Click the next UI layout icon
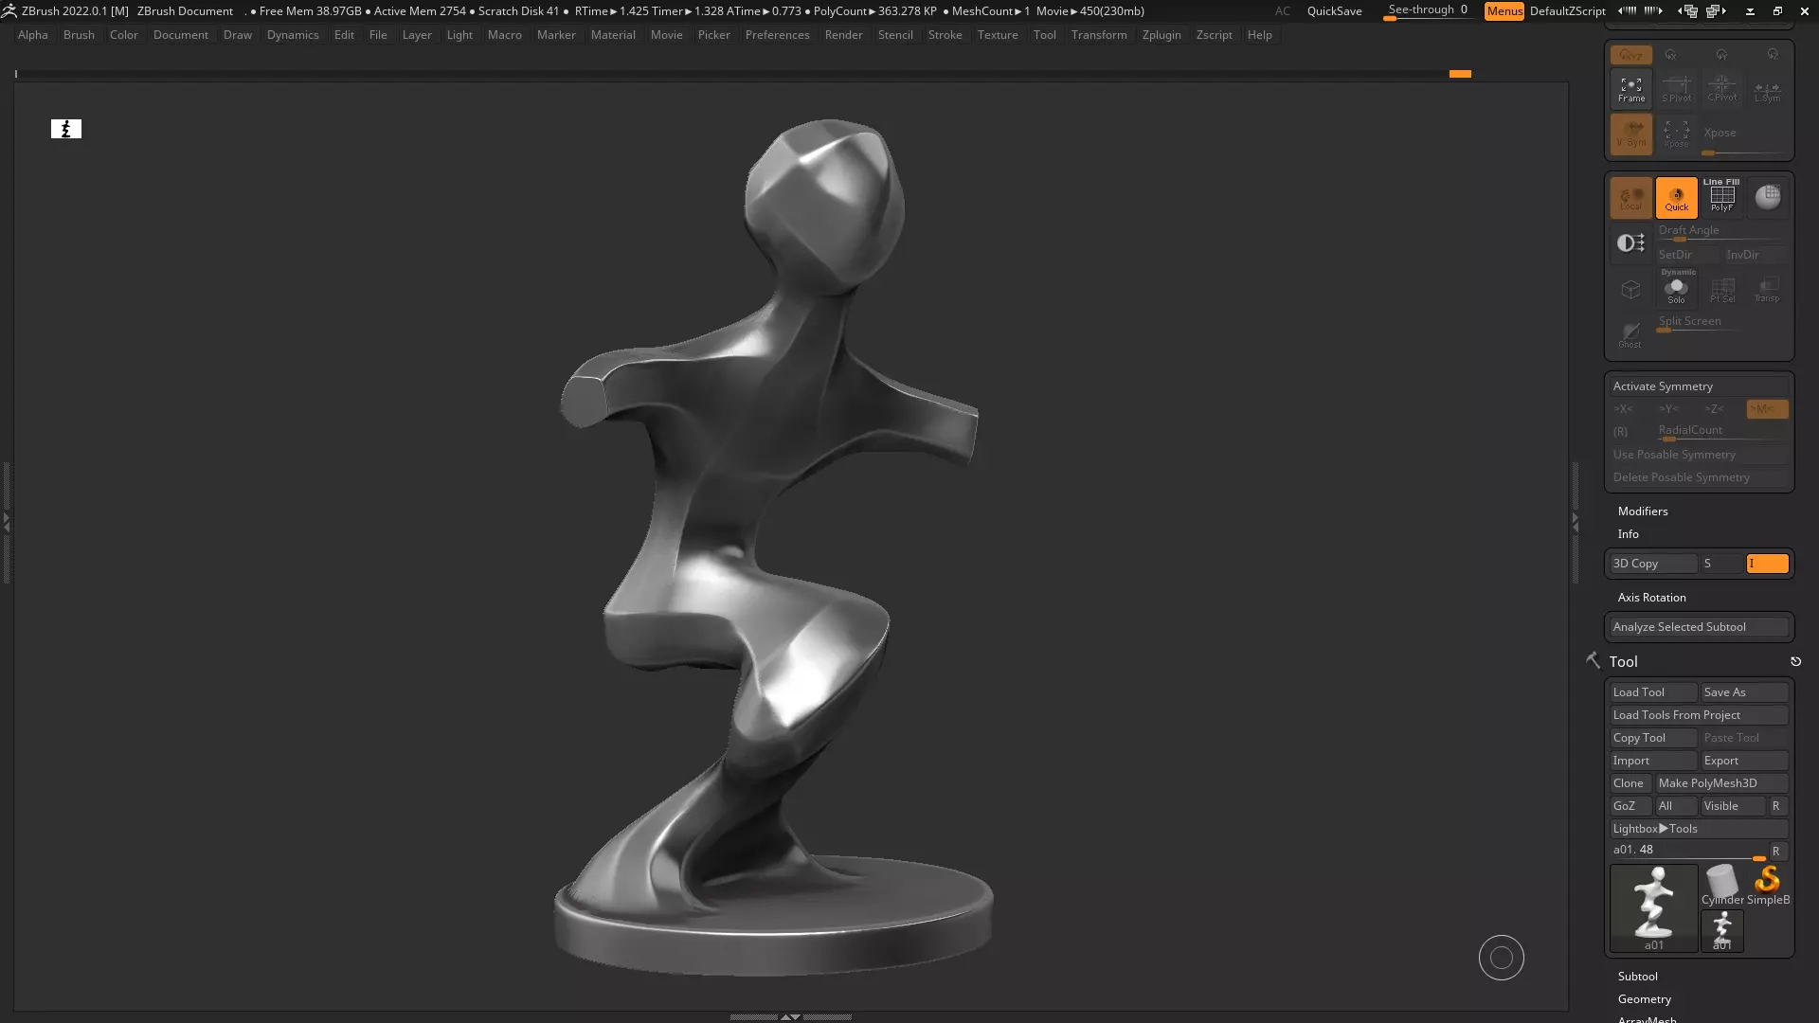The height and width of the screenshot is (1023, 1819). tap(1717, 11)
